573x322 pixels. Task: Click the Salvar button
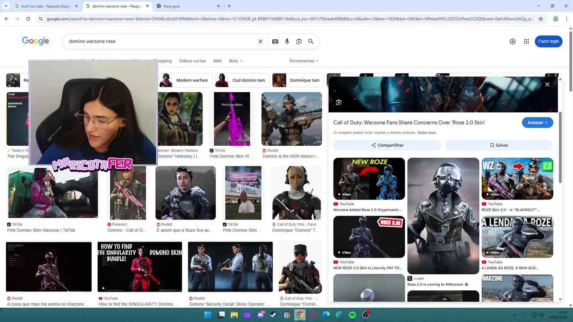point(499,145)
